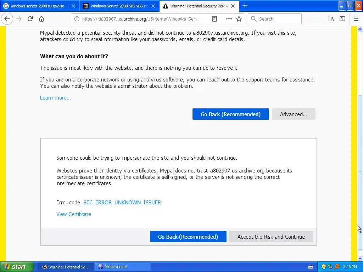
Task: Close the Warning: Potential Security Risk tab
Action: tap(233, 6)
